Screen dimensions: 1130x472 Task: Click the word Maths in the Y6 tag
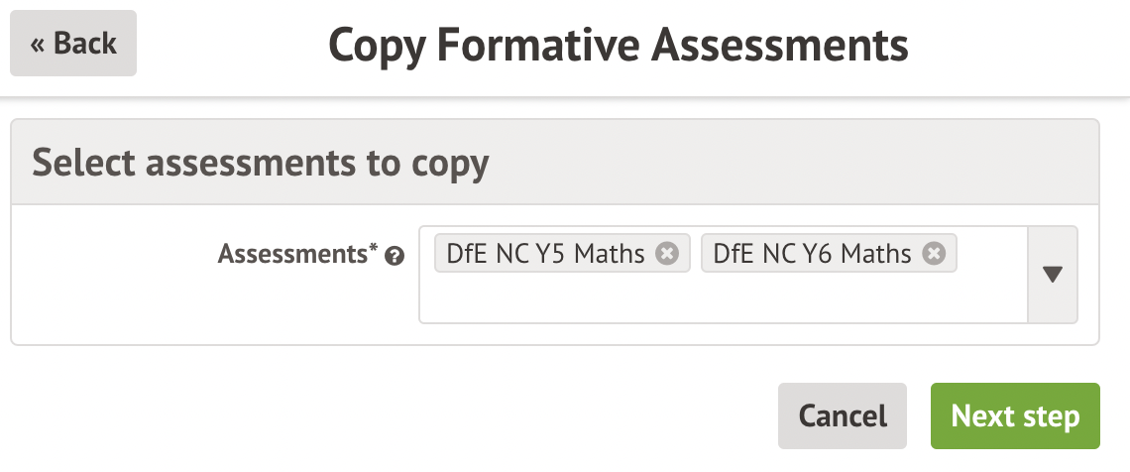tap(876, 254)
